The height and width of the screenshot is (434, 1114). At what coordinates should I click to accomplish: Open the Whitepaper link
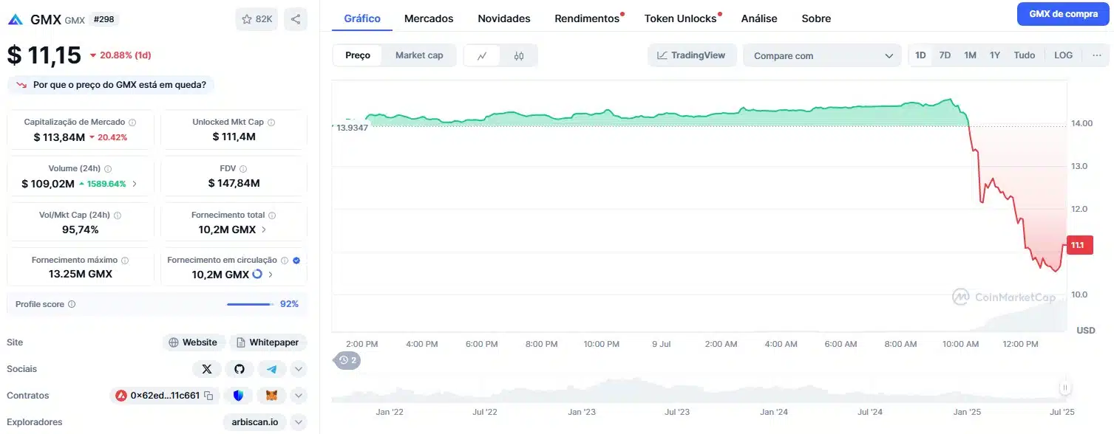[x=268, y=342]
